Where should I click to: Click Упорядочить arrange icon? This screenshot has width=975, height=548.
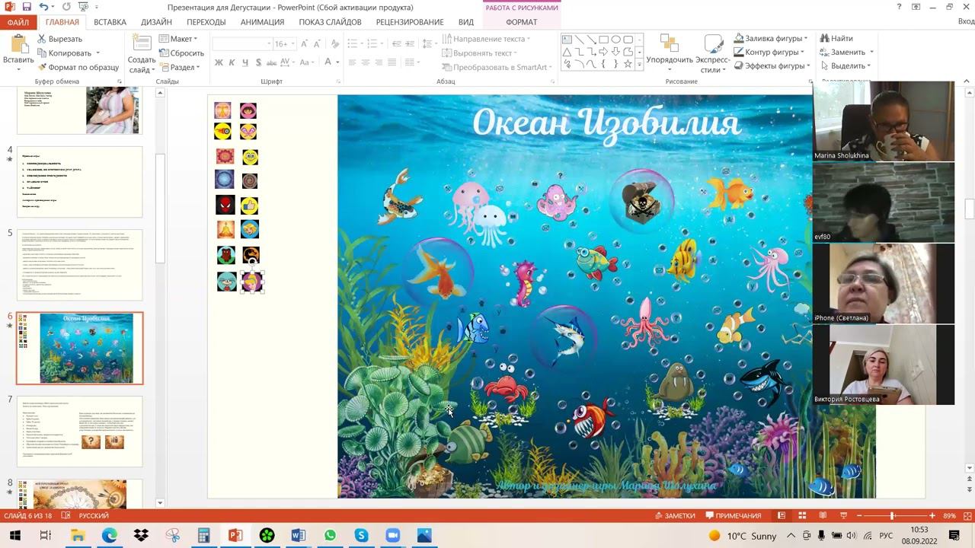669,43
